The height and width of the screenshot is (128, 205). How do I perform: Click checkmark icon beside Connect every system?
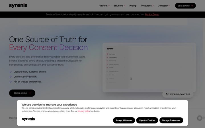coord(11,77)
